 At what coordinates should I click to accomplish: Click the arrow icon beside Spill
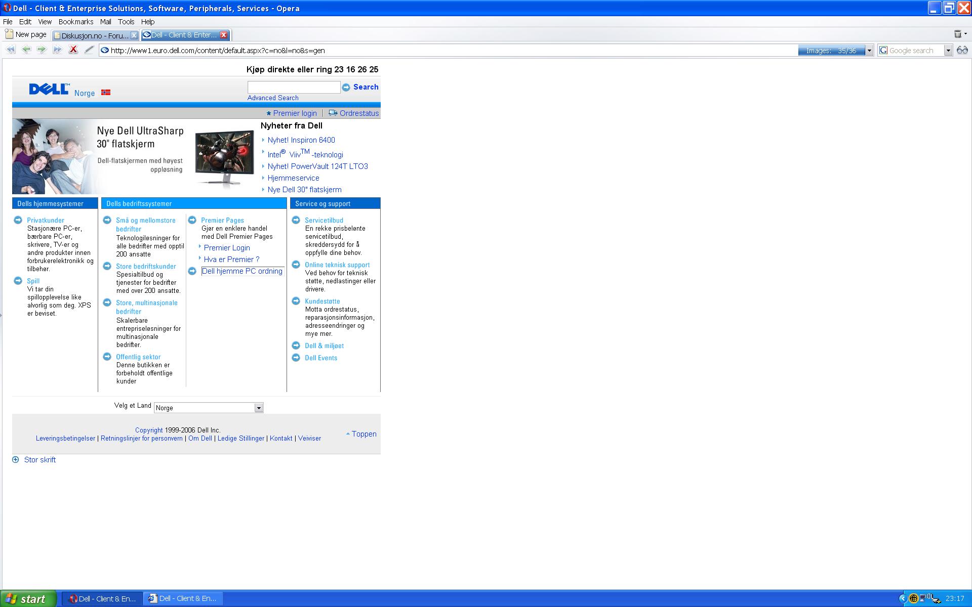[x=18, y=281]
